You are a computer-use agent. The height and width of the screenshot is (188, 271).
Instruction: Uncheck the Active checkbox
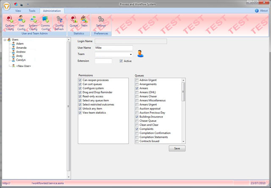pyautogui.click(x=122, y=61)
